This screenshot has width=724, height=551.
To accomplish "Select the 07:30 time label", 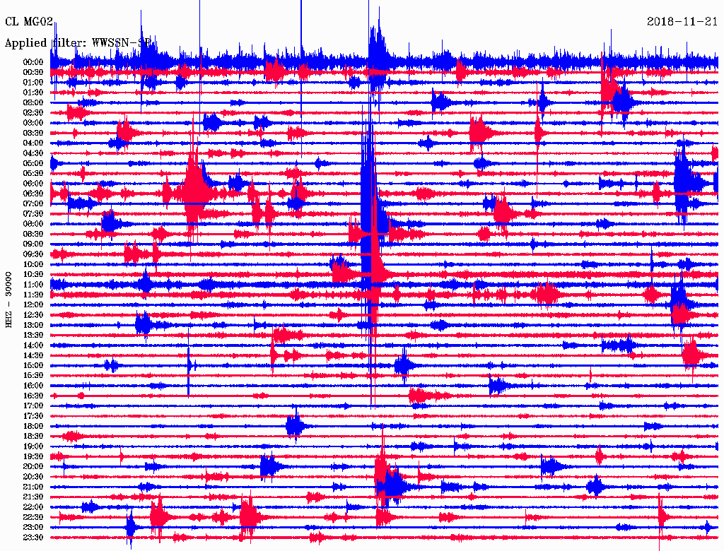I will click(33, 214).
